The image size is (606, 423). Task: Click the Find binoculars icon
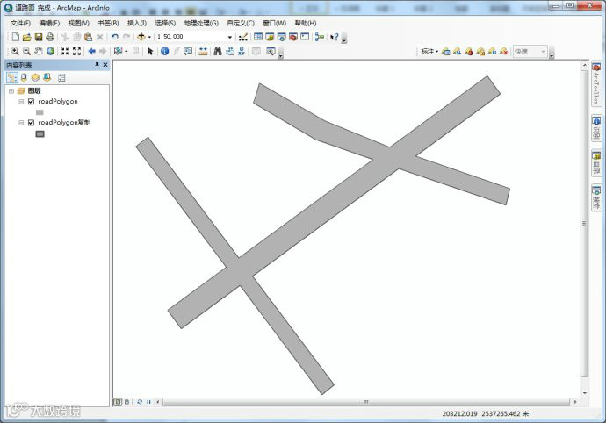(x=218, y=51)
